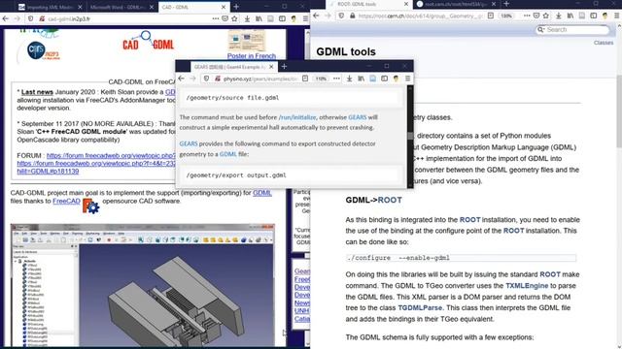Toggle sidebar in the physino.xyz window
Viewport: 622px width, 349px height.
[x=385, y=79]
